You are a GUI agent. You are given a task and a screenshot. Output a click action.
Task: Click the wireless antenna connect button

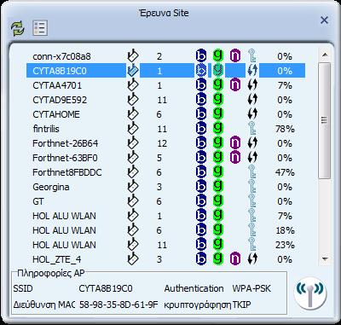[x=310, y=293]
